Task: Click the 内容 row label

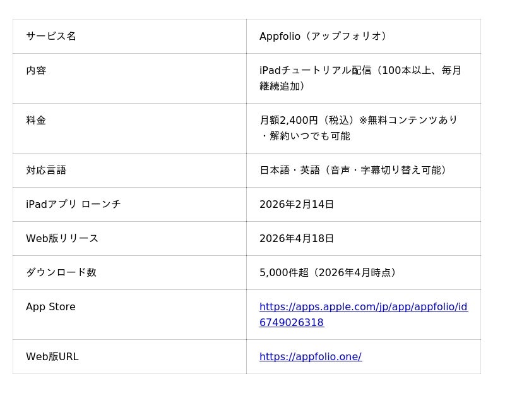Action: click(x=36, y=71)
